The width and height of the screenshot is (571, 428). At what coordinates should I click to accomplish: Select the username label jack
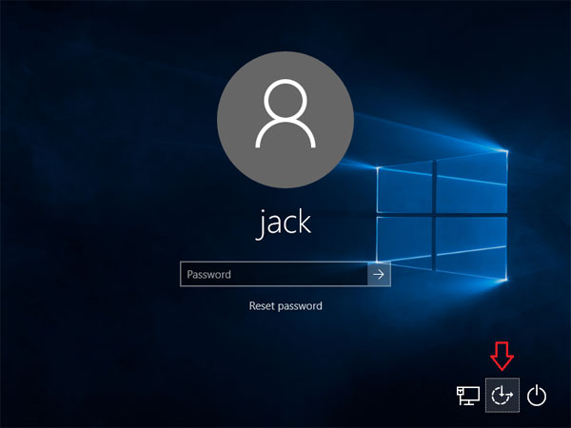pyautogui.click(x=285, y=224)
